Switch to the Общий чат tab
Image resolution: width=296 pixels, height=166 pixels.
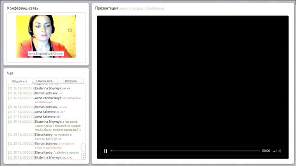[x=19, y=81]
